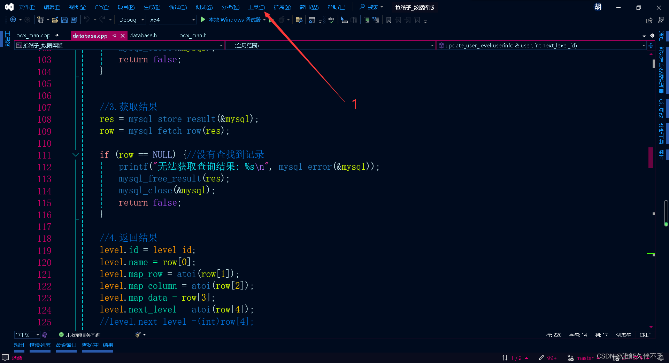Open the Git(G) menu
Screen dimensions: 669x363
[102, 7]
